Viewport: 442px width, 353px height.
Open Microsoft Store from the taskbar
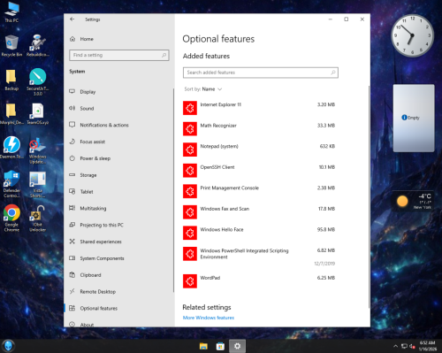pos(220,346)
